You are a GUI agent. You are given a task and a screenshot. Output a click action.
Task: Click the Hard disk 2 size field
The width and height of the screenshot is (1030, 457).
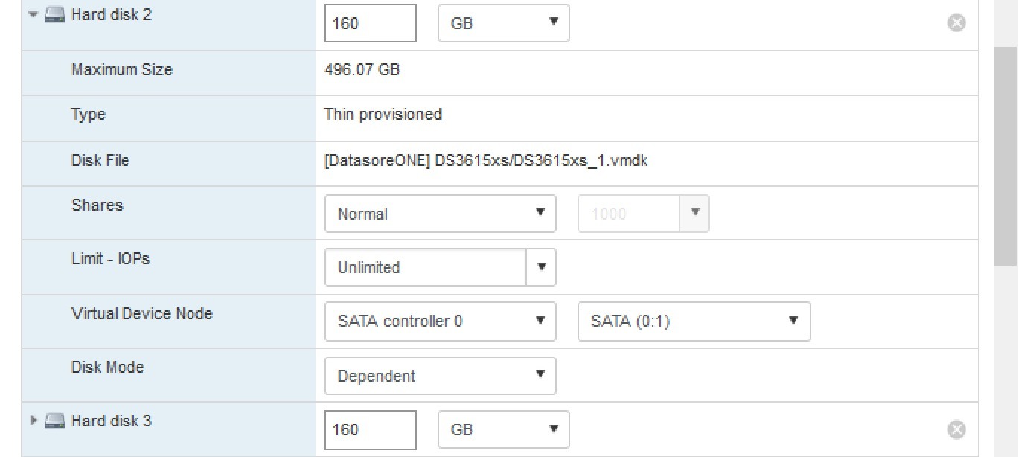click(x=370, y=23)
